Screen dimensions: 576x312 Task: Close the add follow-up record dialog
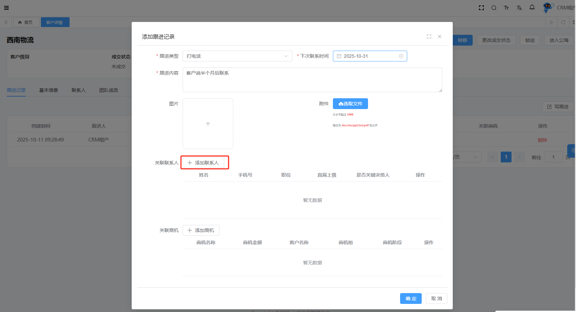tap(439, 36)
